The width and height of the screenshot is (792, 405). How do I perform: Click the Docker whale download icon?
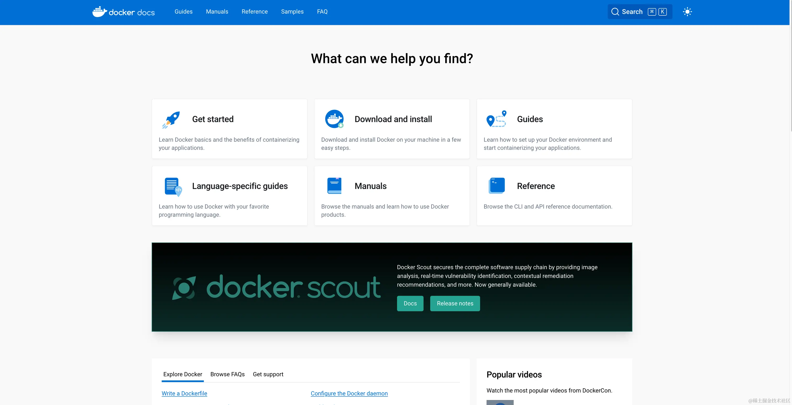(334, 119)
